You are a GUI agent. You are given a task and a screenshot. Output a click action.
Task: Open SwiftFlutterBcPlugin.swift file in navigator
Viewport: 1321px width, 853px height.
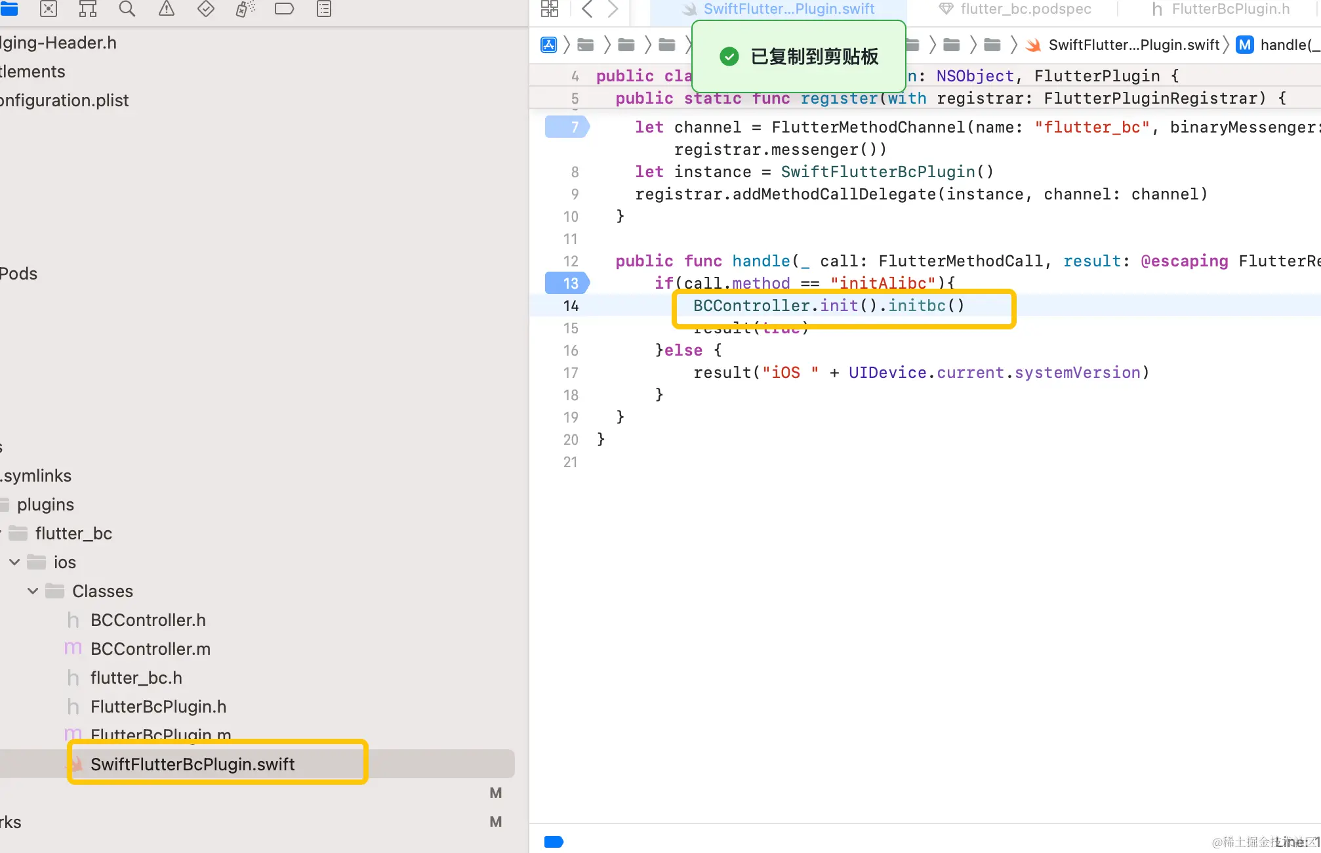pyautogui.click(x=192, y=764)
